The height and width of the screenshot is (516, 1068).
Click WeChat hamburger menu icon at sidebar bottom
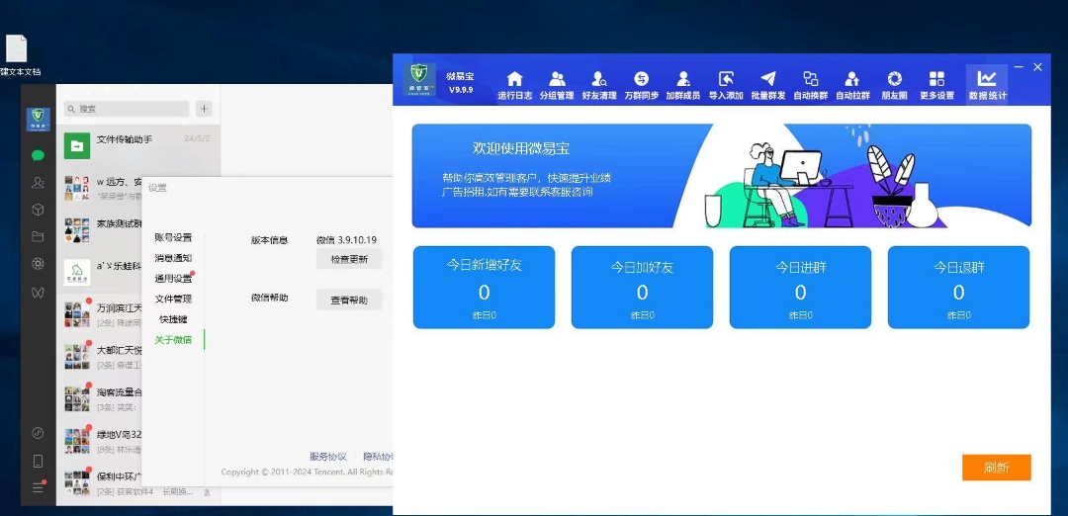click(38, 487)
